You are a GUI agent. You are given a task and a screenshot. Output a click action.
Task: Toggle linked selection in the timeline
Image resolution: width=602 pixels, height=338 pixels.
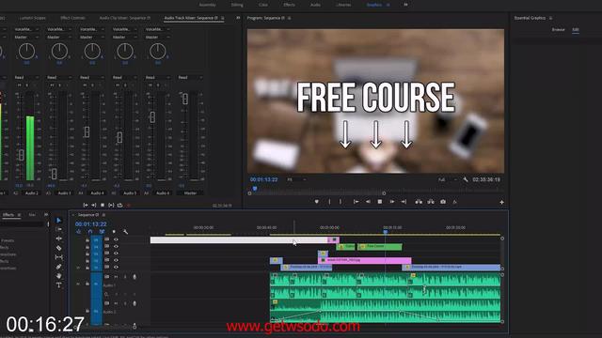(x=102, y=232)
